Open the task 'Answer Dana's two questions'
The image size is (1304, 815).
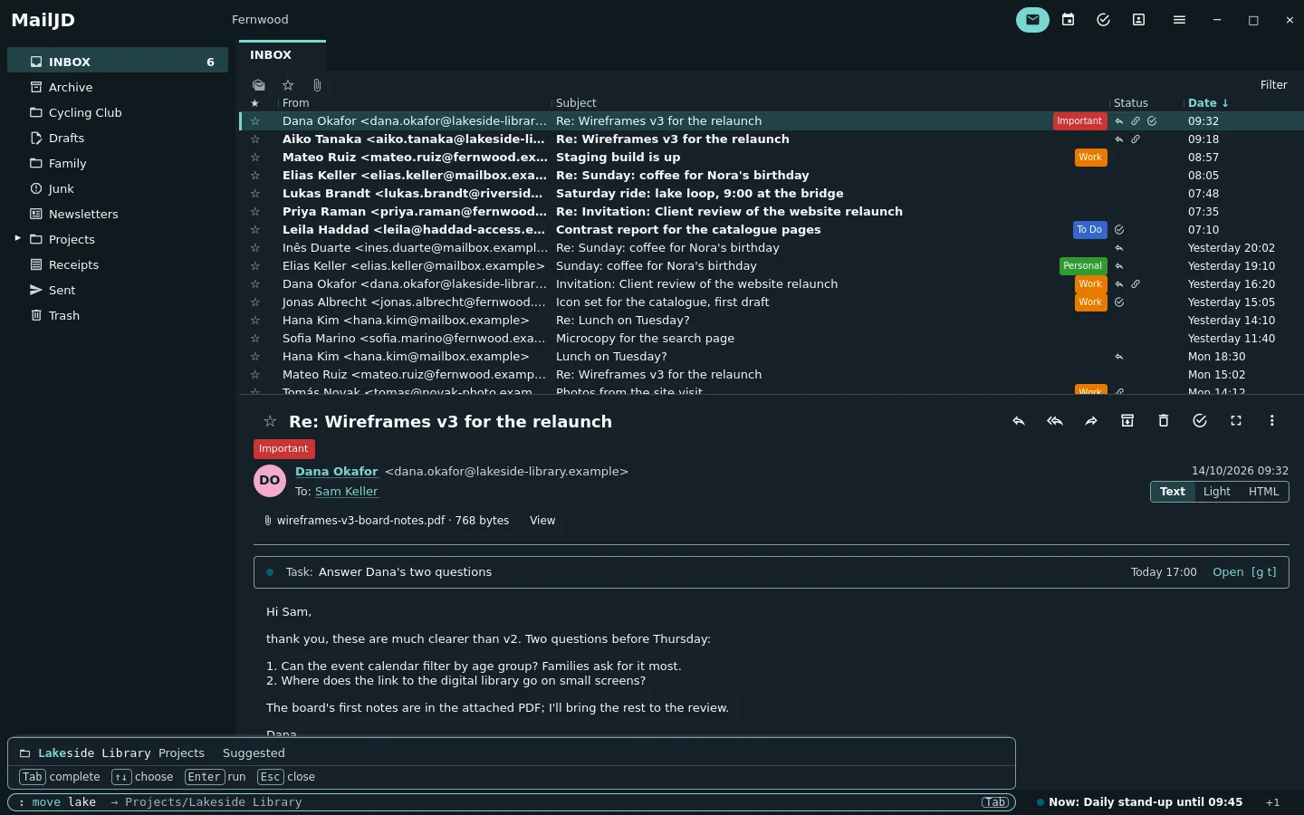pyautogui.click(x=1244, y=572)
